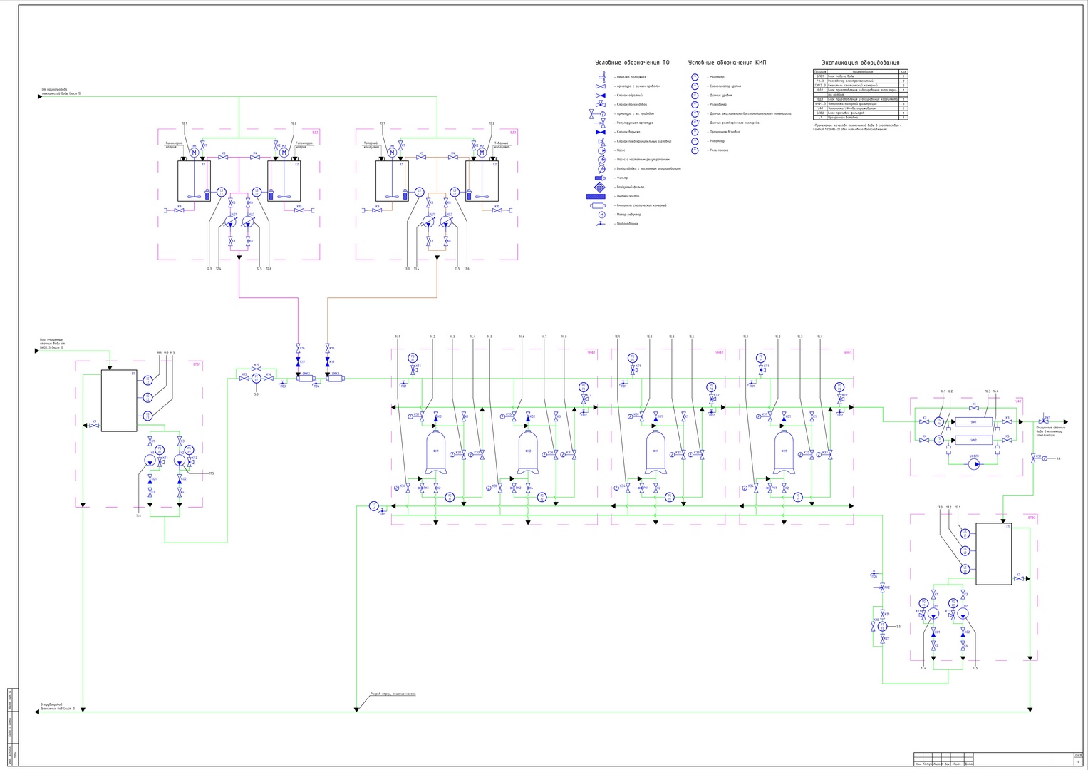Select the air filter legend symbol
This screenshot has width=1088, height=770.
click(x=601, y=187)
